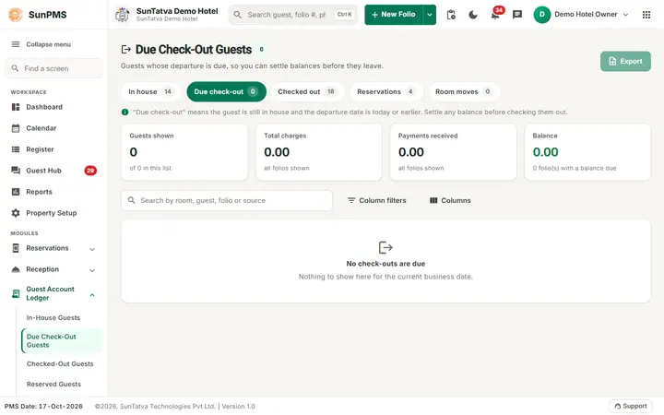664x415 pixels.
Task: Focus the global guest and folio search field
Action: [x=292, y=15]
